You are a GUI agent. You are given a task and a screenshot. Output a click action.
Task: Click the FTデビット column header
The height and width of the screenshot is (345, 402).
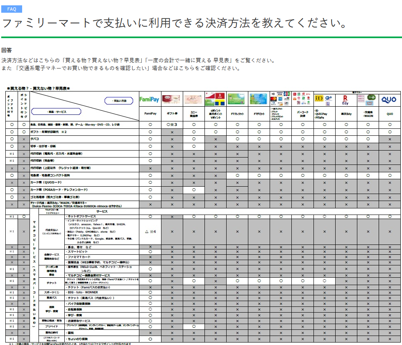[259, 114]
